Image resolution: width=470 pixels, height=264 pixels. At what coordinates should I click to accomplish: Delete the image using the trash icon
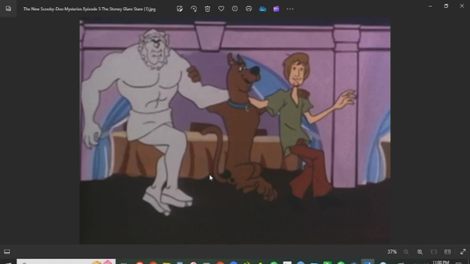tap(207, 9)
